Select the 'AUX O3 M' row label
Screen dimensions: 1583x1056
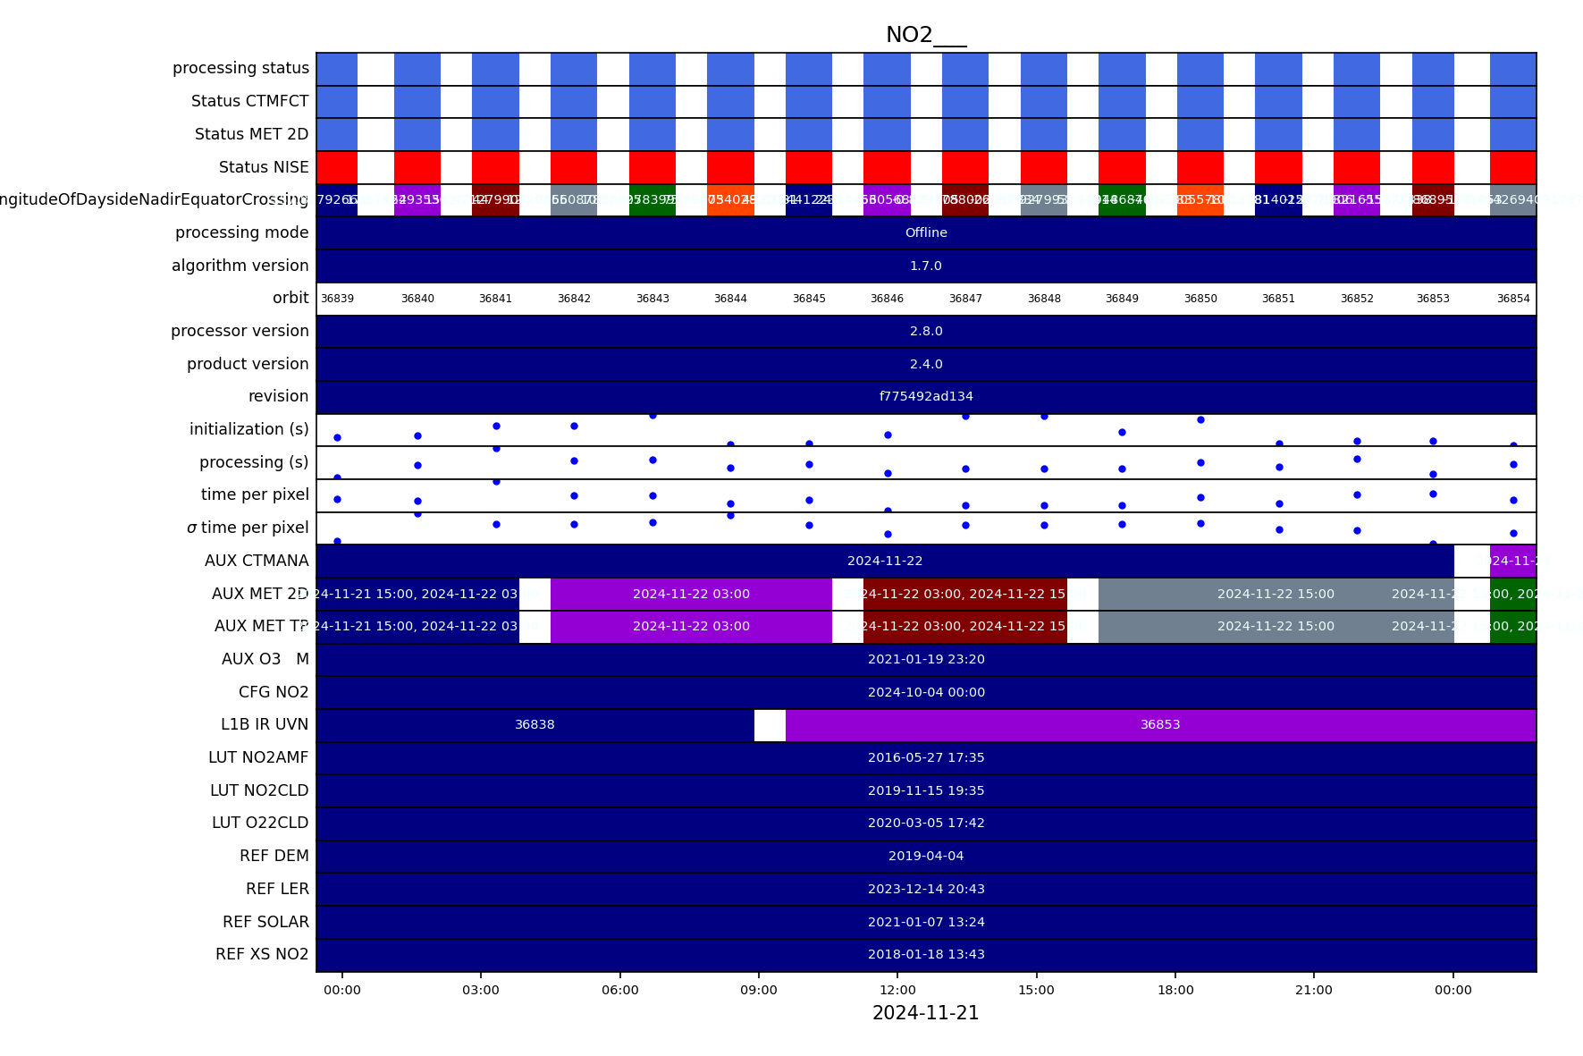pyautogui.click(x=265, y=659)
